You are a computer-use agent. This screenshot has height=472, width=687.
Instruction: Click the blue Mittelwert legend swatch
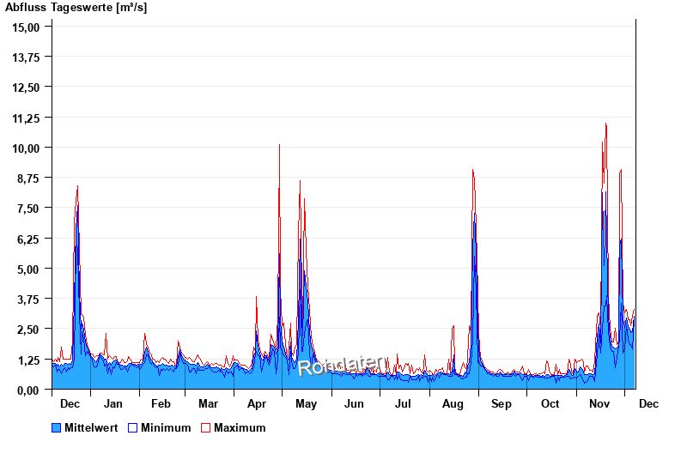click(x=58, y=427)
